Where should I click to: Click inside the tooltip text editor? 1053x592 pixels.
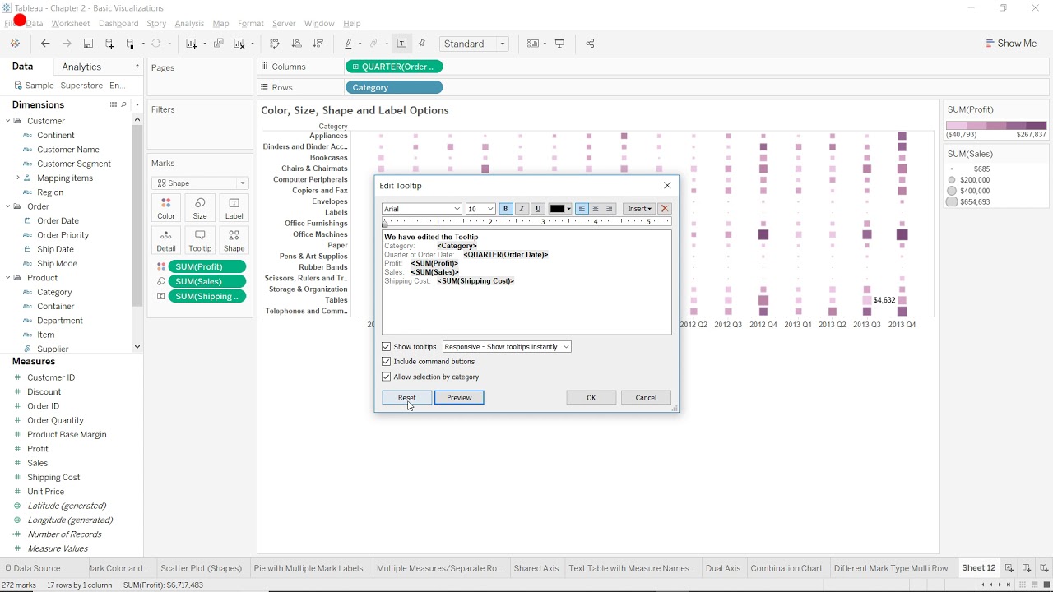(526, 283)
